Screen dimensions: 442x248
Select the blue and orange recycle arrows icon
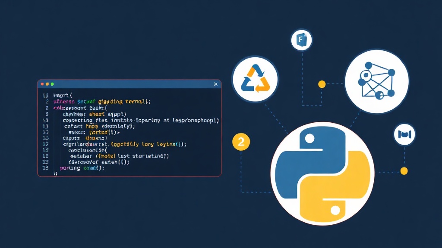pos(255,79)
